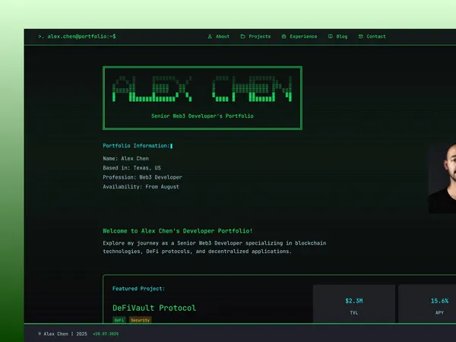The image size is (456, 342).
Task: Click the 'Portfolio Information:' heading
Action: (136, 146)
